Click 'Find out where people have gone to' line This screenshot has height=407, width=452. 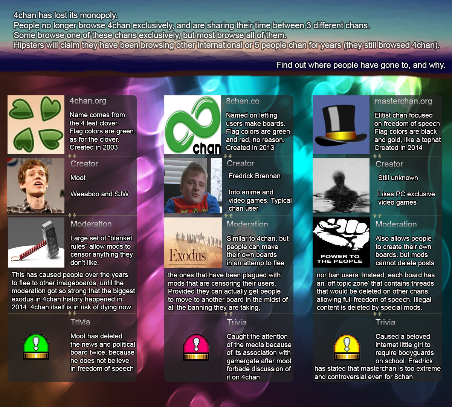tap(360, 65)
